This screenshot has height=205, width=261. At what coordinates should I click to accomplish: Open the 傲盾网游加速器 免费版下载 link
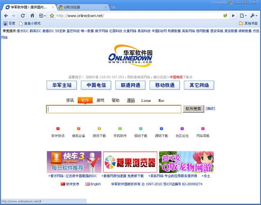click(124, 176)
